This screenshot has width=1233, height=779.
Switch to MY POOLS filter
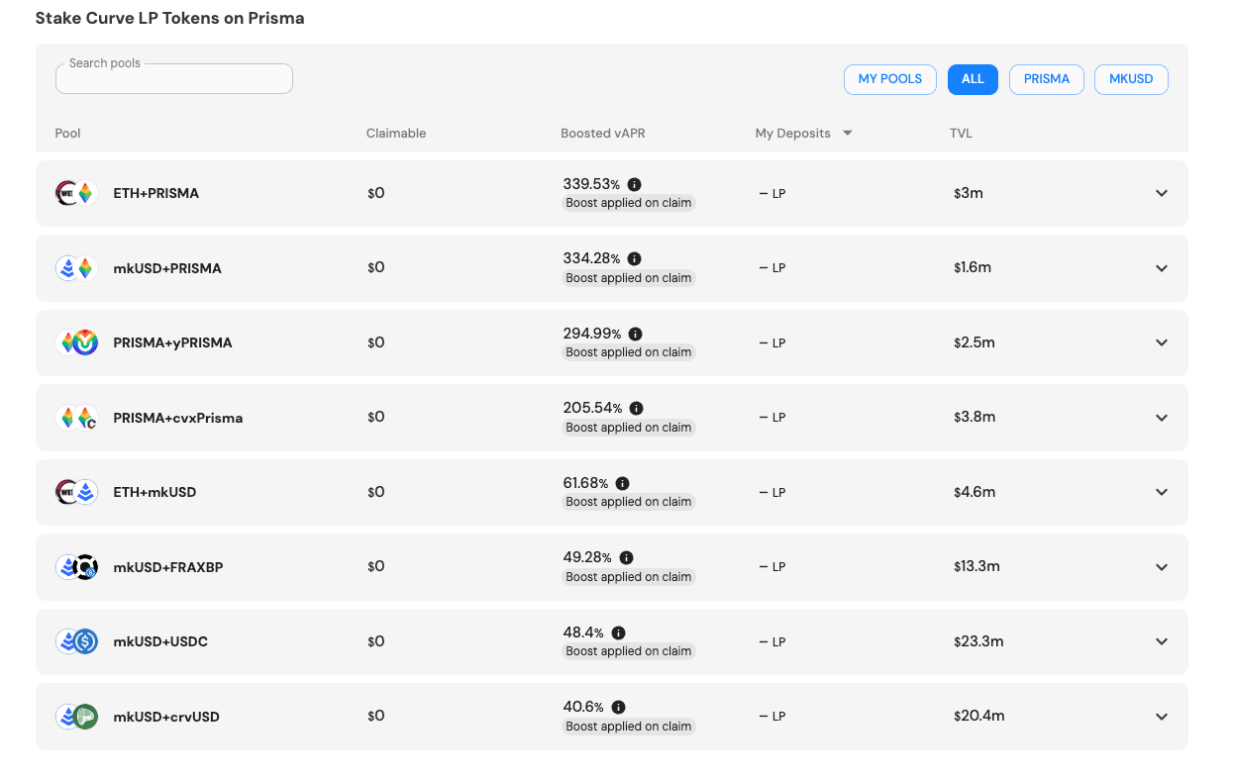pyautogui.click(x=889, y=79)
